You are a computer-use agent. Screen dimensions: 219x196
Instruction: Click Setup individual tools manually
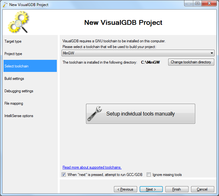coord(141,114)
